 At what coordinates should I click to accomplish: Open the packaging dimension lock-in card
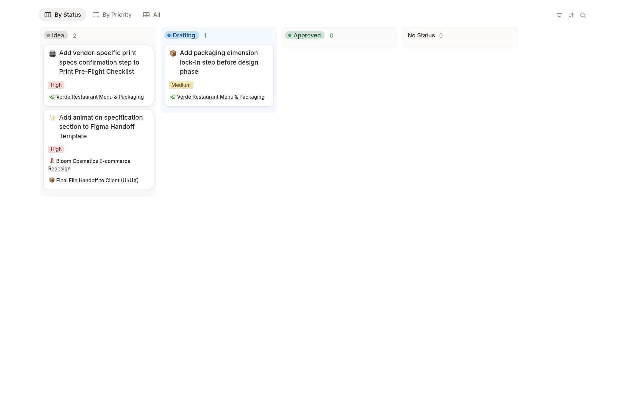point(219,62)
